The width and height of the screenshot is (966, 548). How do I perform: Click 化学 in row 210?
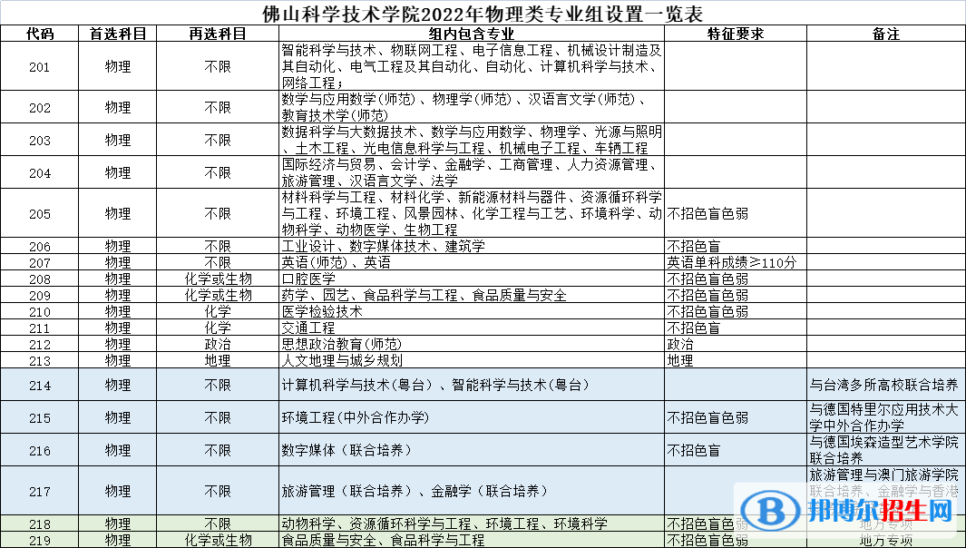coord(218,311)
